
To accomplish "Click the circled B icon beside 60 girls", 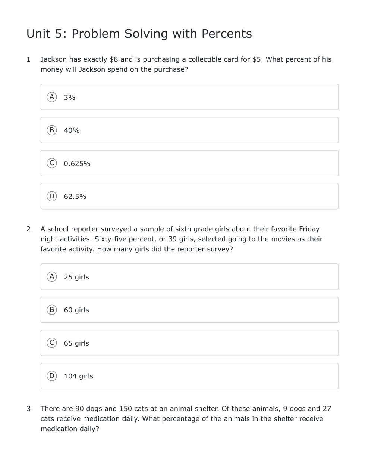I will click(x=52, y=310).
